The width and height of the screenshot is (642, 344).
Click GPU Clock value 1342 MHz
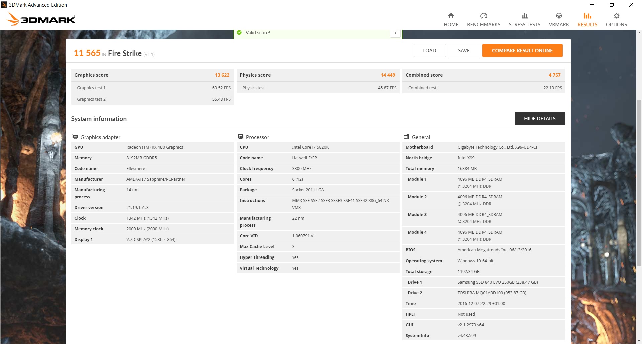[147, 218]
